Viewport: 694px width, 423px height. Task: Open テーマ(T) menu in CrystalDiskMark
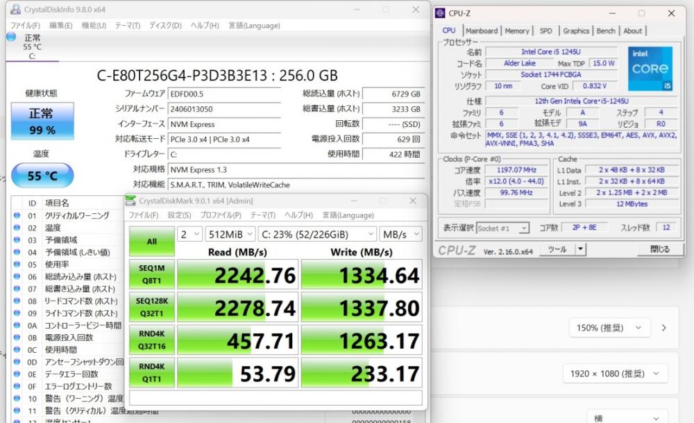(263, 215)
